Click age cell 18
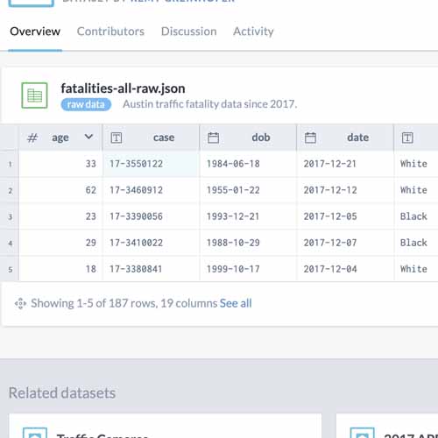 tap(60, 269)
